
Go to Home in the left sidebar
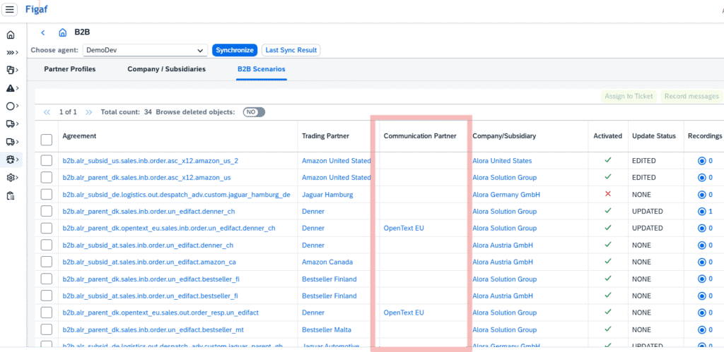pyautogui.click(x=10, y=35)
